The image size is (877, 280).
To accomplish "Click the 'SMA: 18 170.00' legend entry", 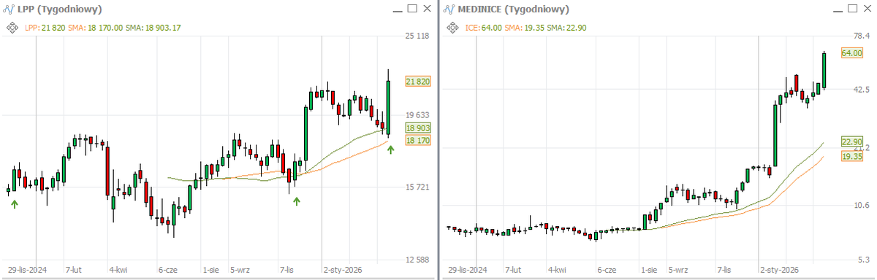I will (x=95, y=28).
